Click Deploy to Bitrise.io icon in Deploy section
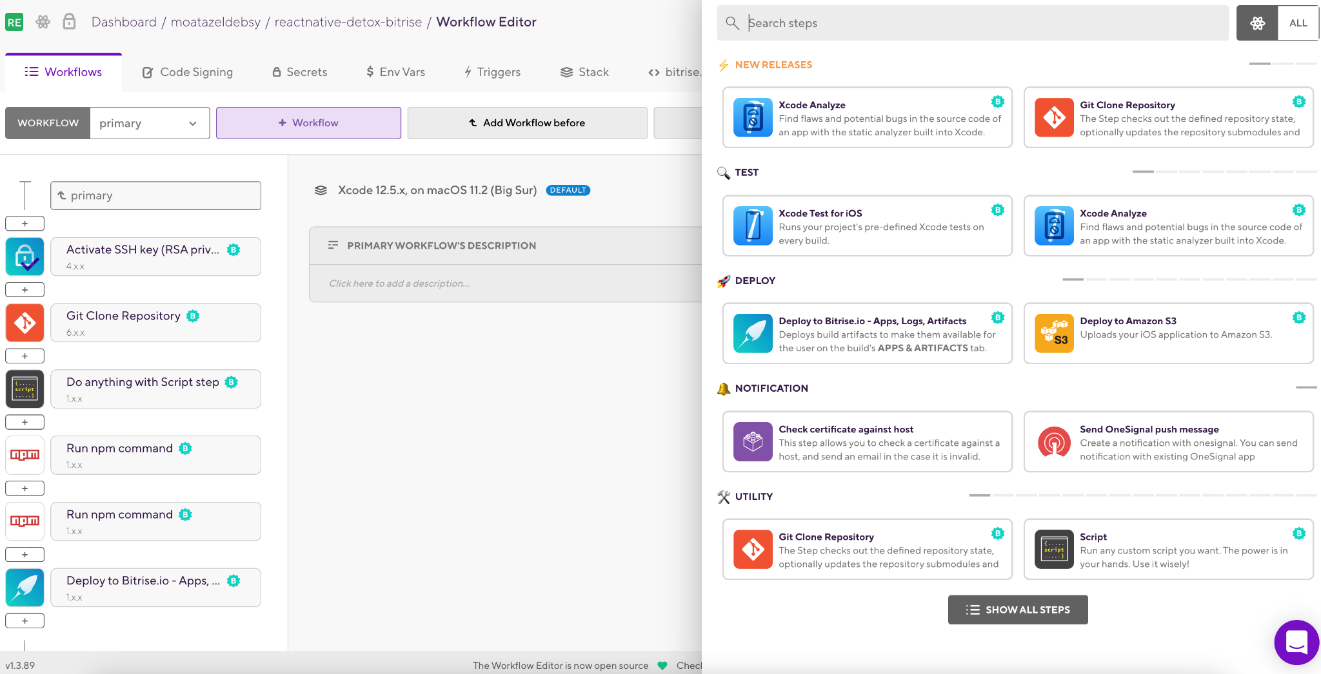This screenshot has height=674, width=1321. [753, 333]
